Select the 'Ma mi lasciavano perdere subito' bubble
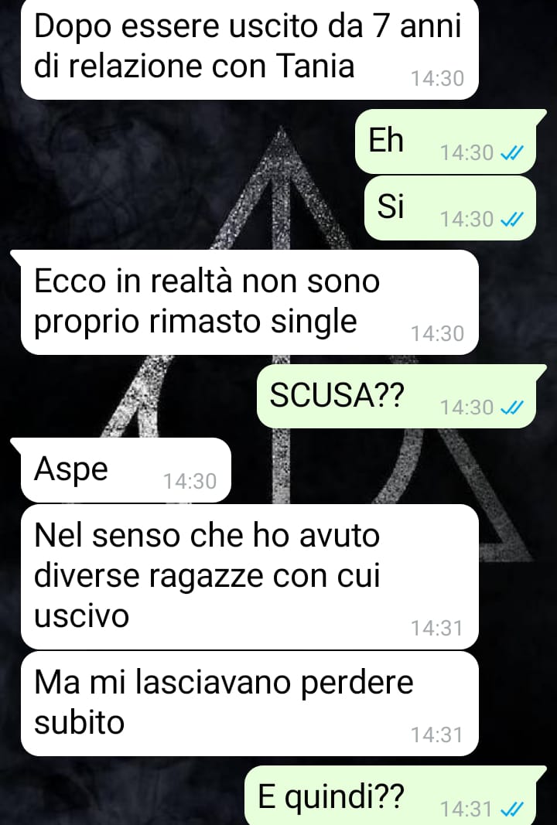The height and width of the screenshot is (825, 557). point(250,704)
